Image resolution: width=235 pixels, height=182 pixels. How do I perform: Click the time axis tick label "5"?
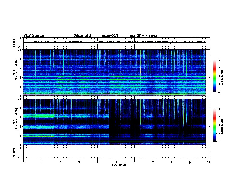[116, 162]
